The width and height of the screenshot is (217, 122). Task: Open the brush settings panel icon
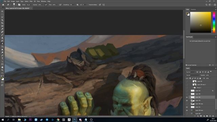click(x=19, y=5)
